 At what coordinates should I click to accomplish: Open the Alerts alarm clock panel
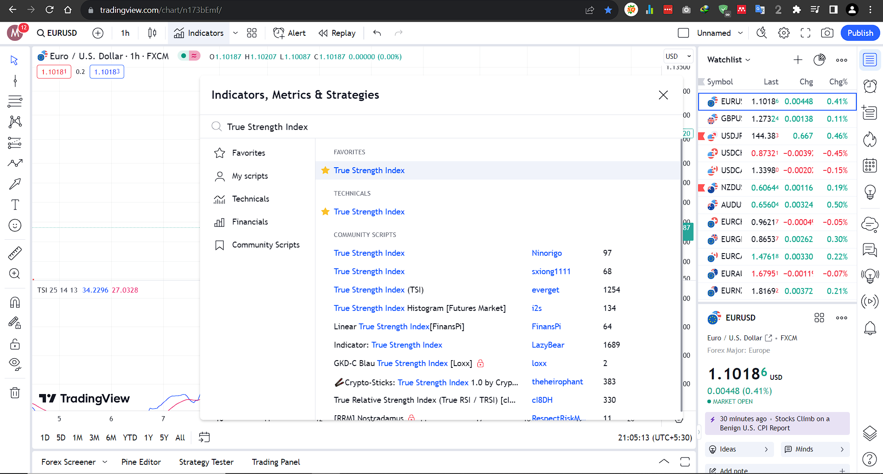870,86
